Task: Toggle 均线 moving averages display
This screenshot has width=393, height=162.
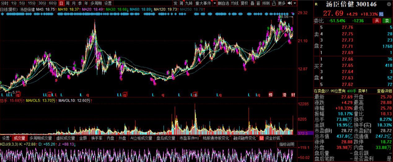Action: [235, 3]
